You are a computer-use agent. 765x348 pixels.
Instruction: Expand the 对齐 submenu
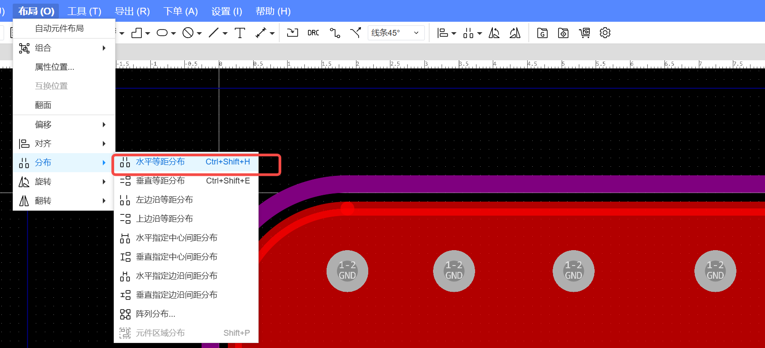coord(64,144)
